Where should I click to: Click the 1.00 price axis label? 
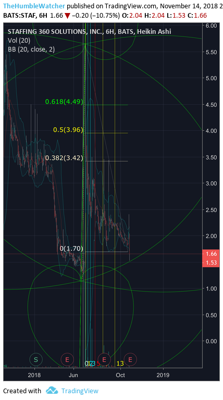[x=211, y=289]
